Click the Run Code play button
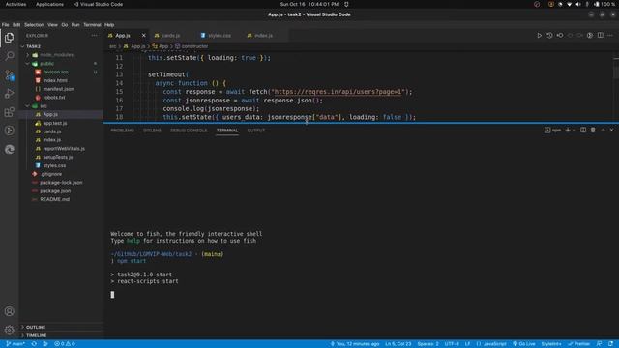Viewport: 619px width, 348px height. [539, 36]
